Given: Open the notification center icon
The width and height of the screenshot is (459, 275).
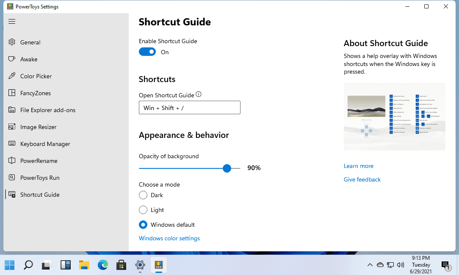Looking at the screenshot, I should pos(445,266).
